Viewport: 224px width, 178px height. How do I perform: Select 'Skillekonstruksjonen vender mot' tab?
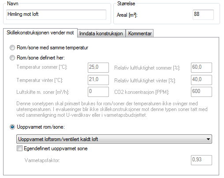pos(40,33)
